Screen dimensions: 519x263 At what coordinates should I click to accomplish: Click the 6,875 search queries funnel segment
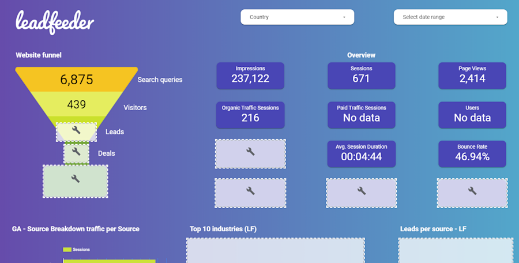tap(77, 79)
